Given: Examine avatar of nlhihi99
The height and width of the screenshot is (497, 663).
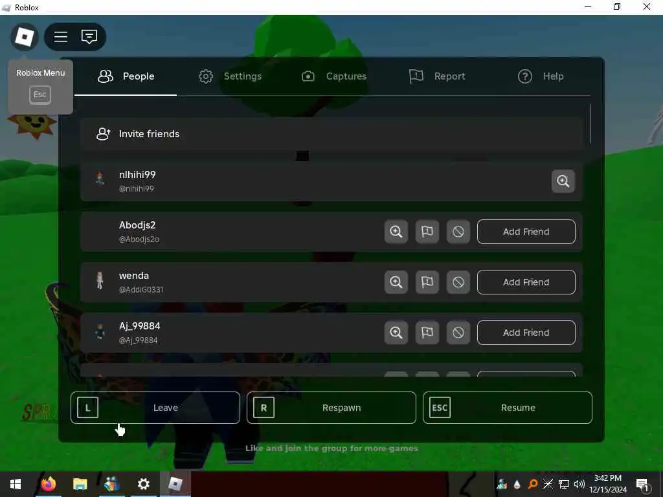Looking at the screenshot, I should (x=563, y=181).
